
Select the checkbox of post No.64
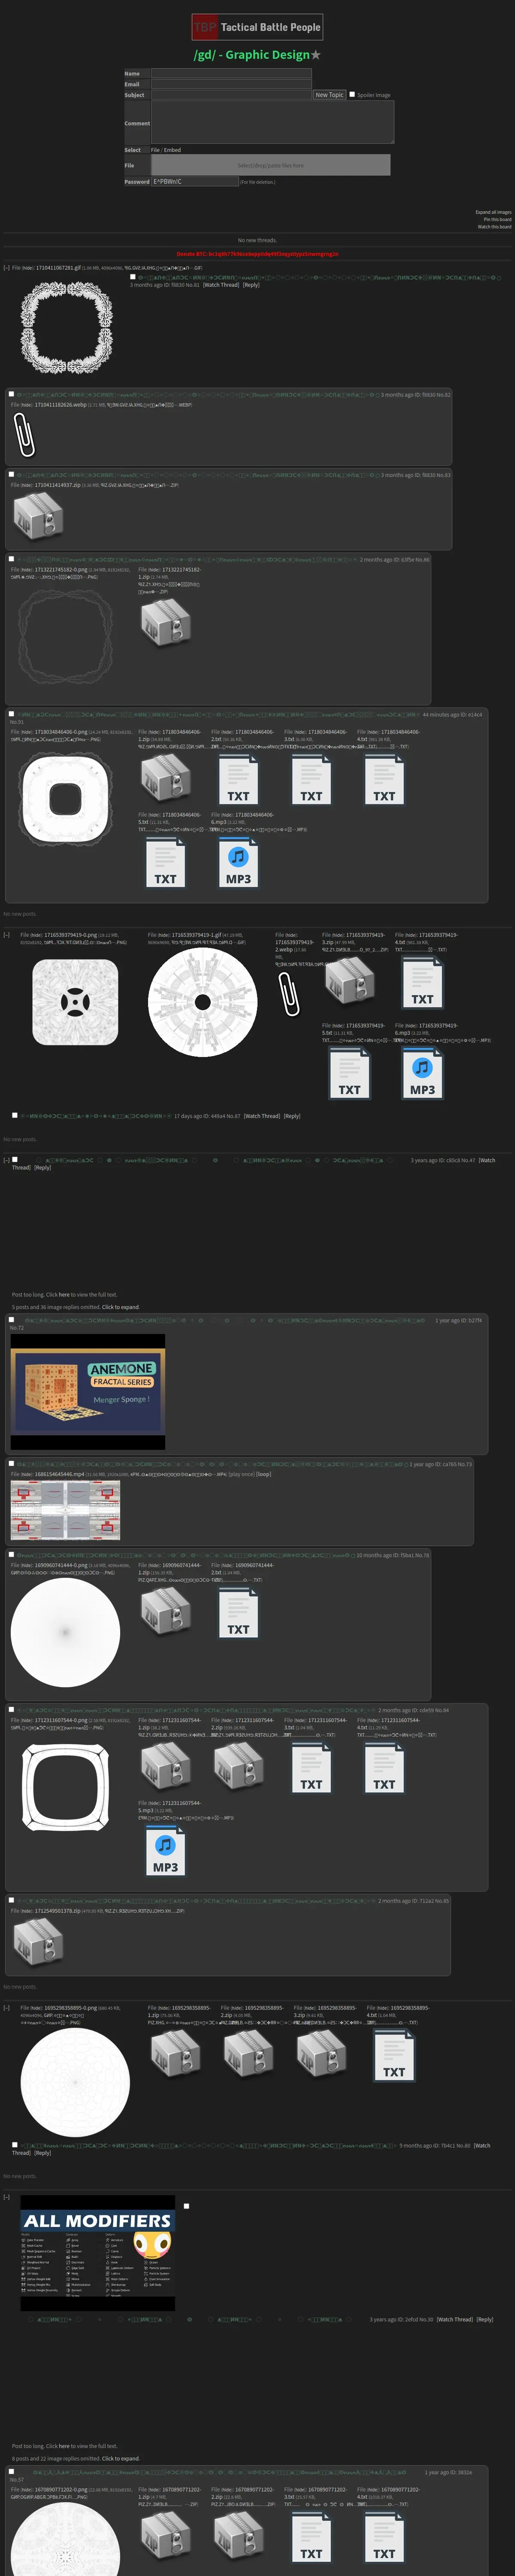pos(12,559)
